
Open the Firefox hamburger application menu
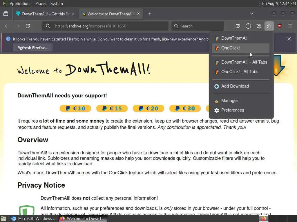(x=290, y=26)
